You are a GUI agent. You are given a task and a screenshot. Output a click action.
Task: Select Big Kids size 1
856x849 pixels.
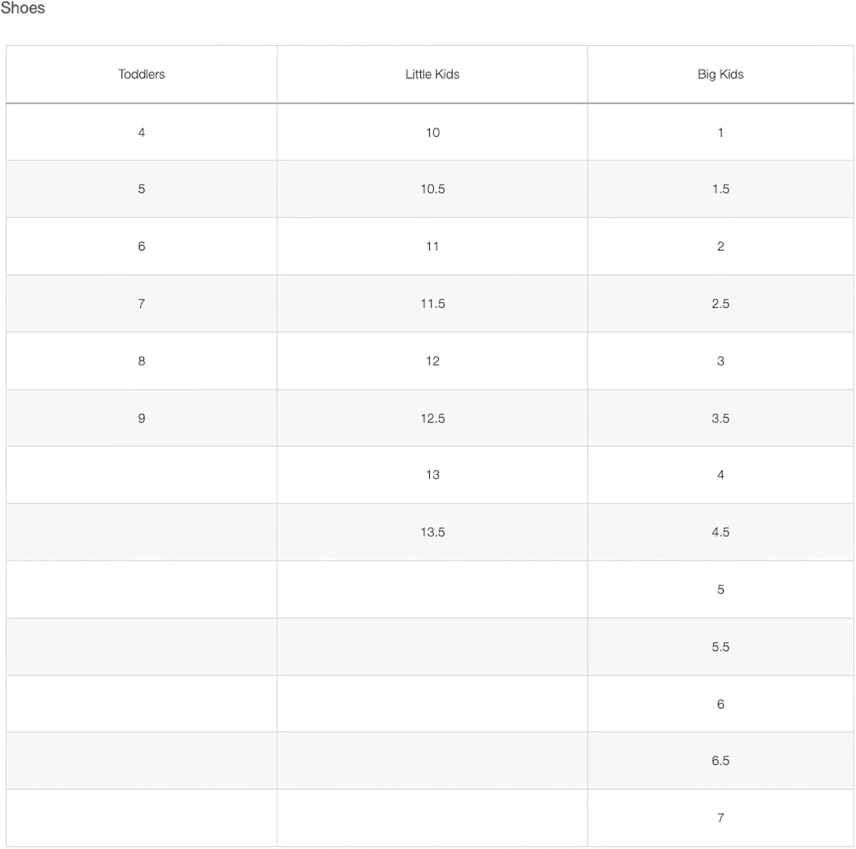[721, 132]
